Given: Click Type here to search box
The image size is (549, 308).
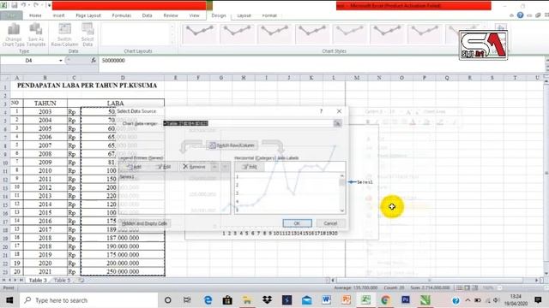Looking at the screenshot, I should tap(89, 300).
